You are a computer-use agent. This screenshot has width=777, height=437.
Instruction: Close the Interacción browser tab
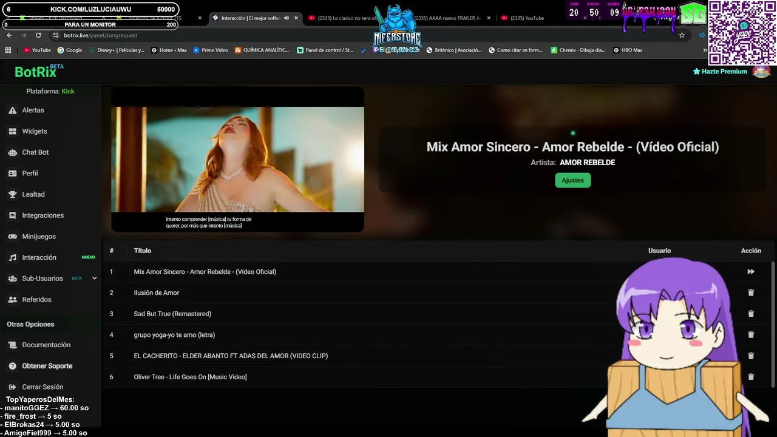[x=296, y=18]
